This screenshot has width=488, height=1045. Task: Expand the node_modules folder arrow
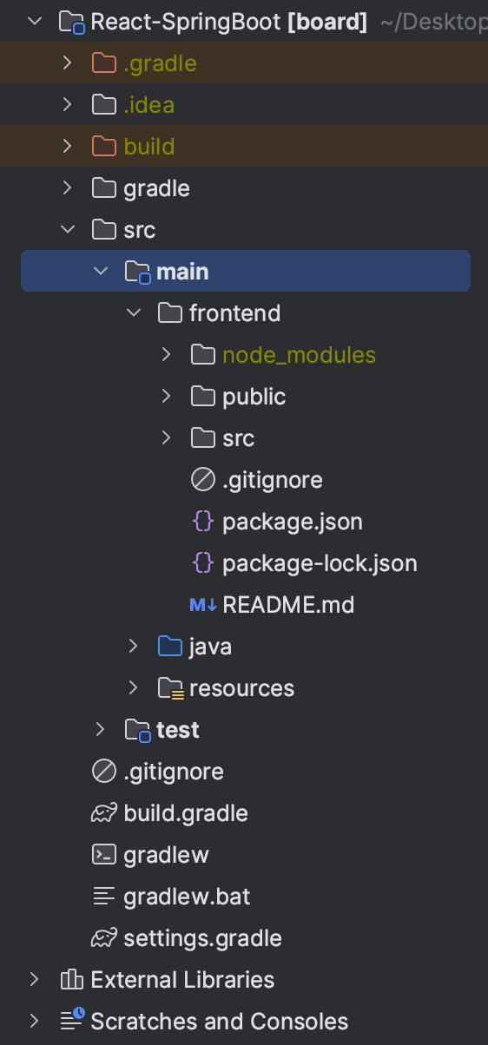pyautogui.click(x=167, y=355)
